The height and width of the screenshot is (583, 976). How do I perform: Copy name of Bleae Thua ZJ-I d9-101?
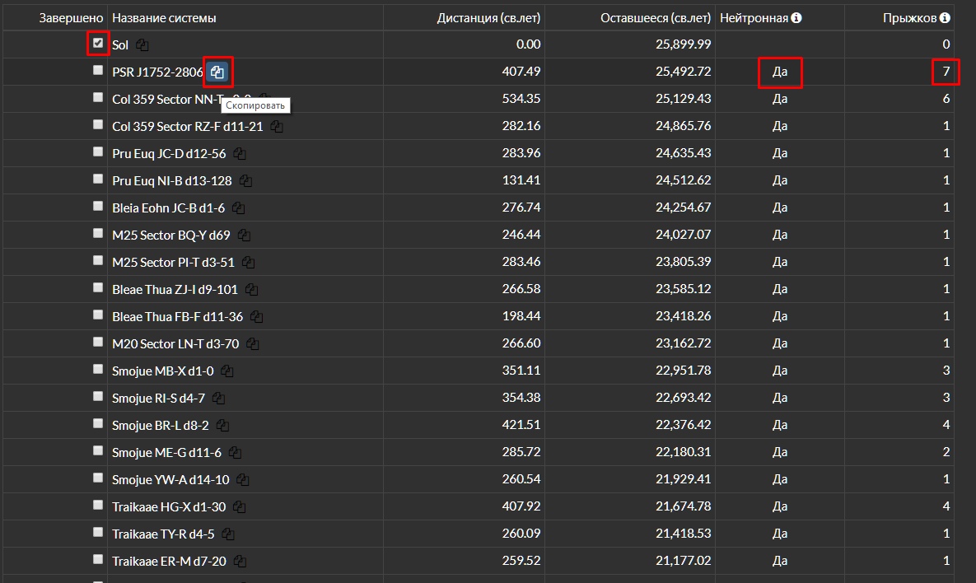(251, 290)
